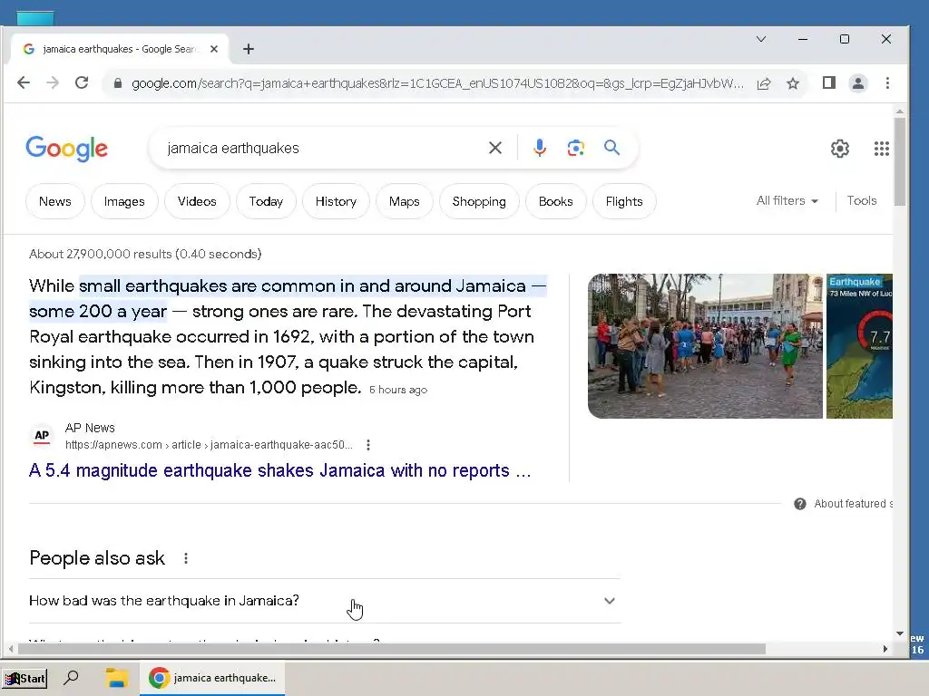
Task: Filter results by Images
Action: coord(124,201)
